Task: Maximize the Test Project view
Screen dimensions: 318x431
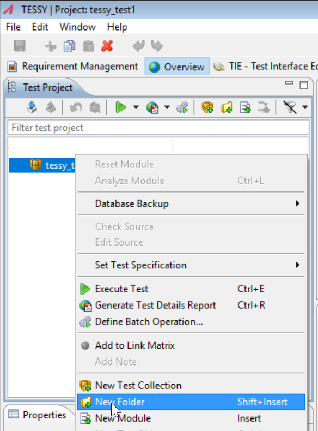Action: click(304, 85)
